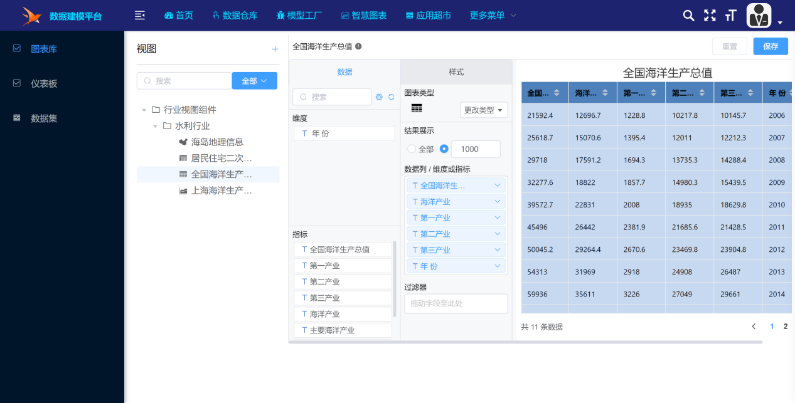This screenshot has width=795, height=403.
Task: Select the 全部 radio button under 结果展示
Action: (x=412, y=149)
